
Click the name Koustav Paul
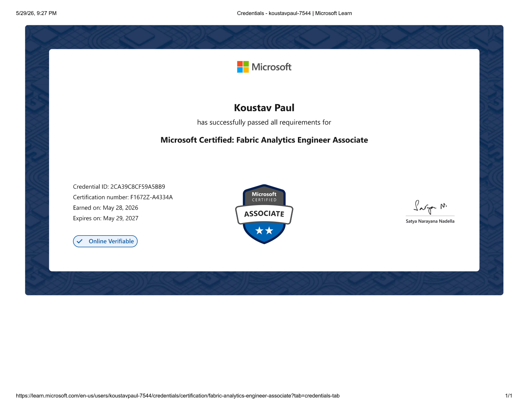264,108
